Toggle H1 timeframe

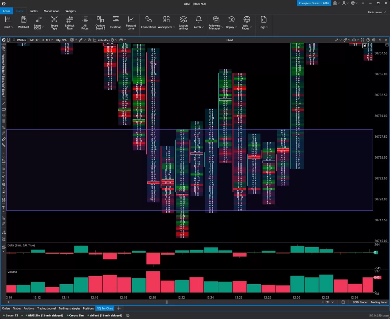point(38,40)
